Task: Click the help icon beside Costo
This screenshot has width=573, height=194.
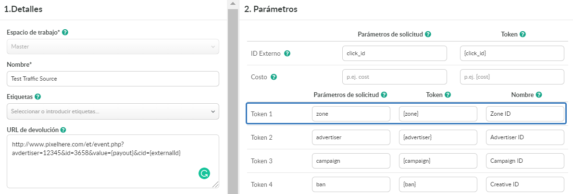Action: pyautogui.click(x=274, y=77)
